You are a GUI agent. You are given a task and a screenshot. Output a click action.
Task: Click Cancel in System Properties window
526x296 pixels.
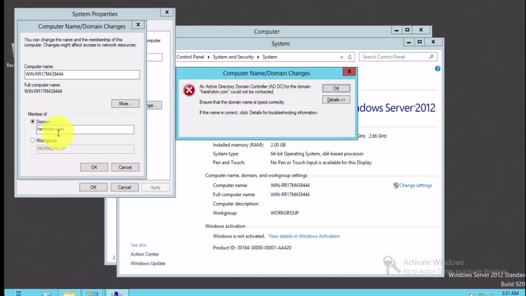click(x=125, y=187)
